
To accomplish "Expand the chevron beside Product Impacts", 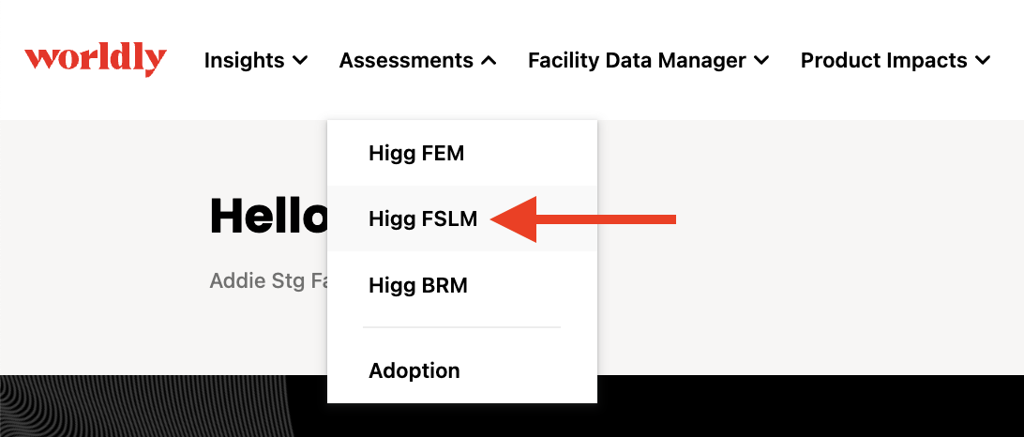I will 983,61.
